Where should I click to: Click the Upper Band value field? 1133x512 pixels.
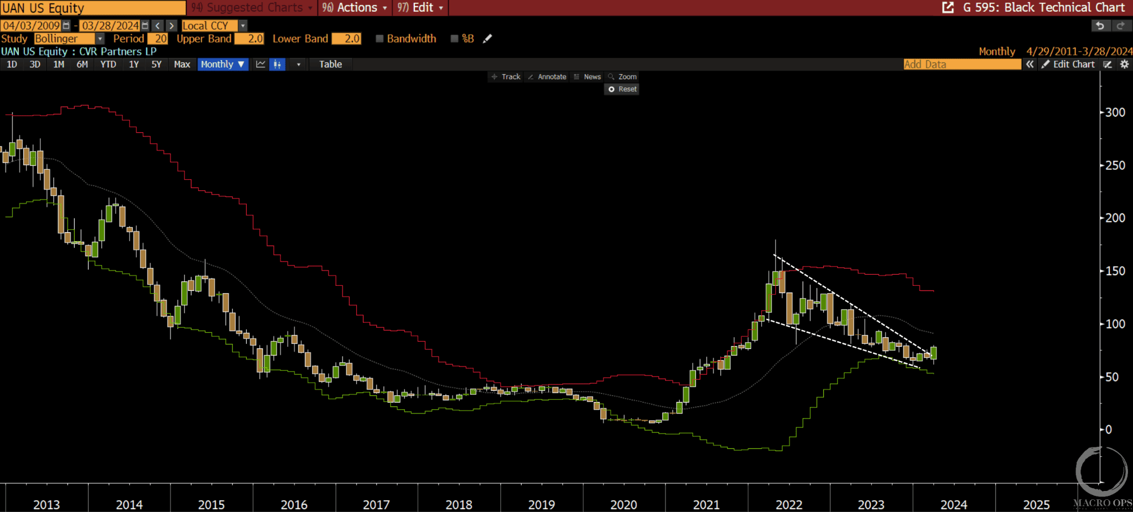250,39
